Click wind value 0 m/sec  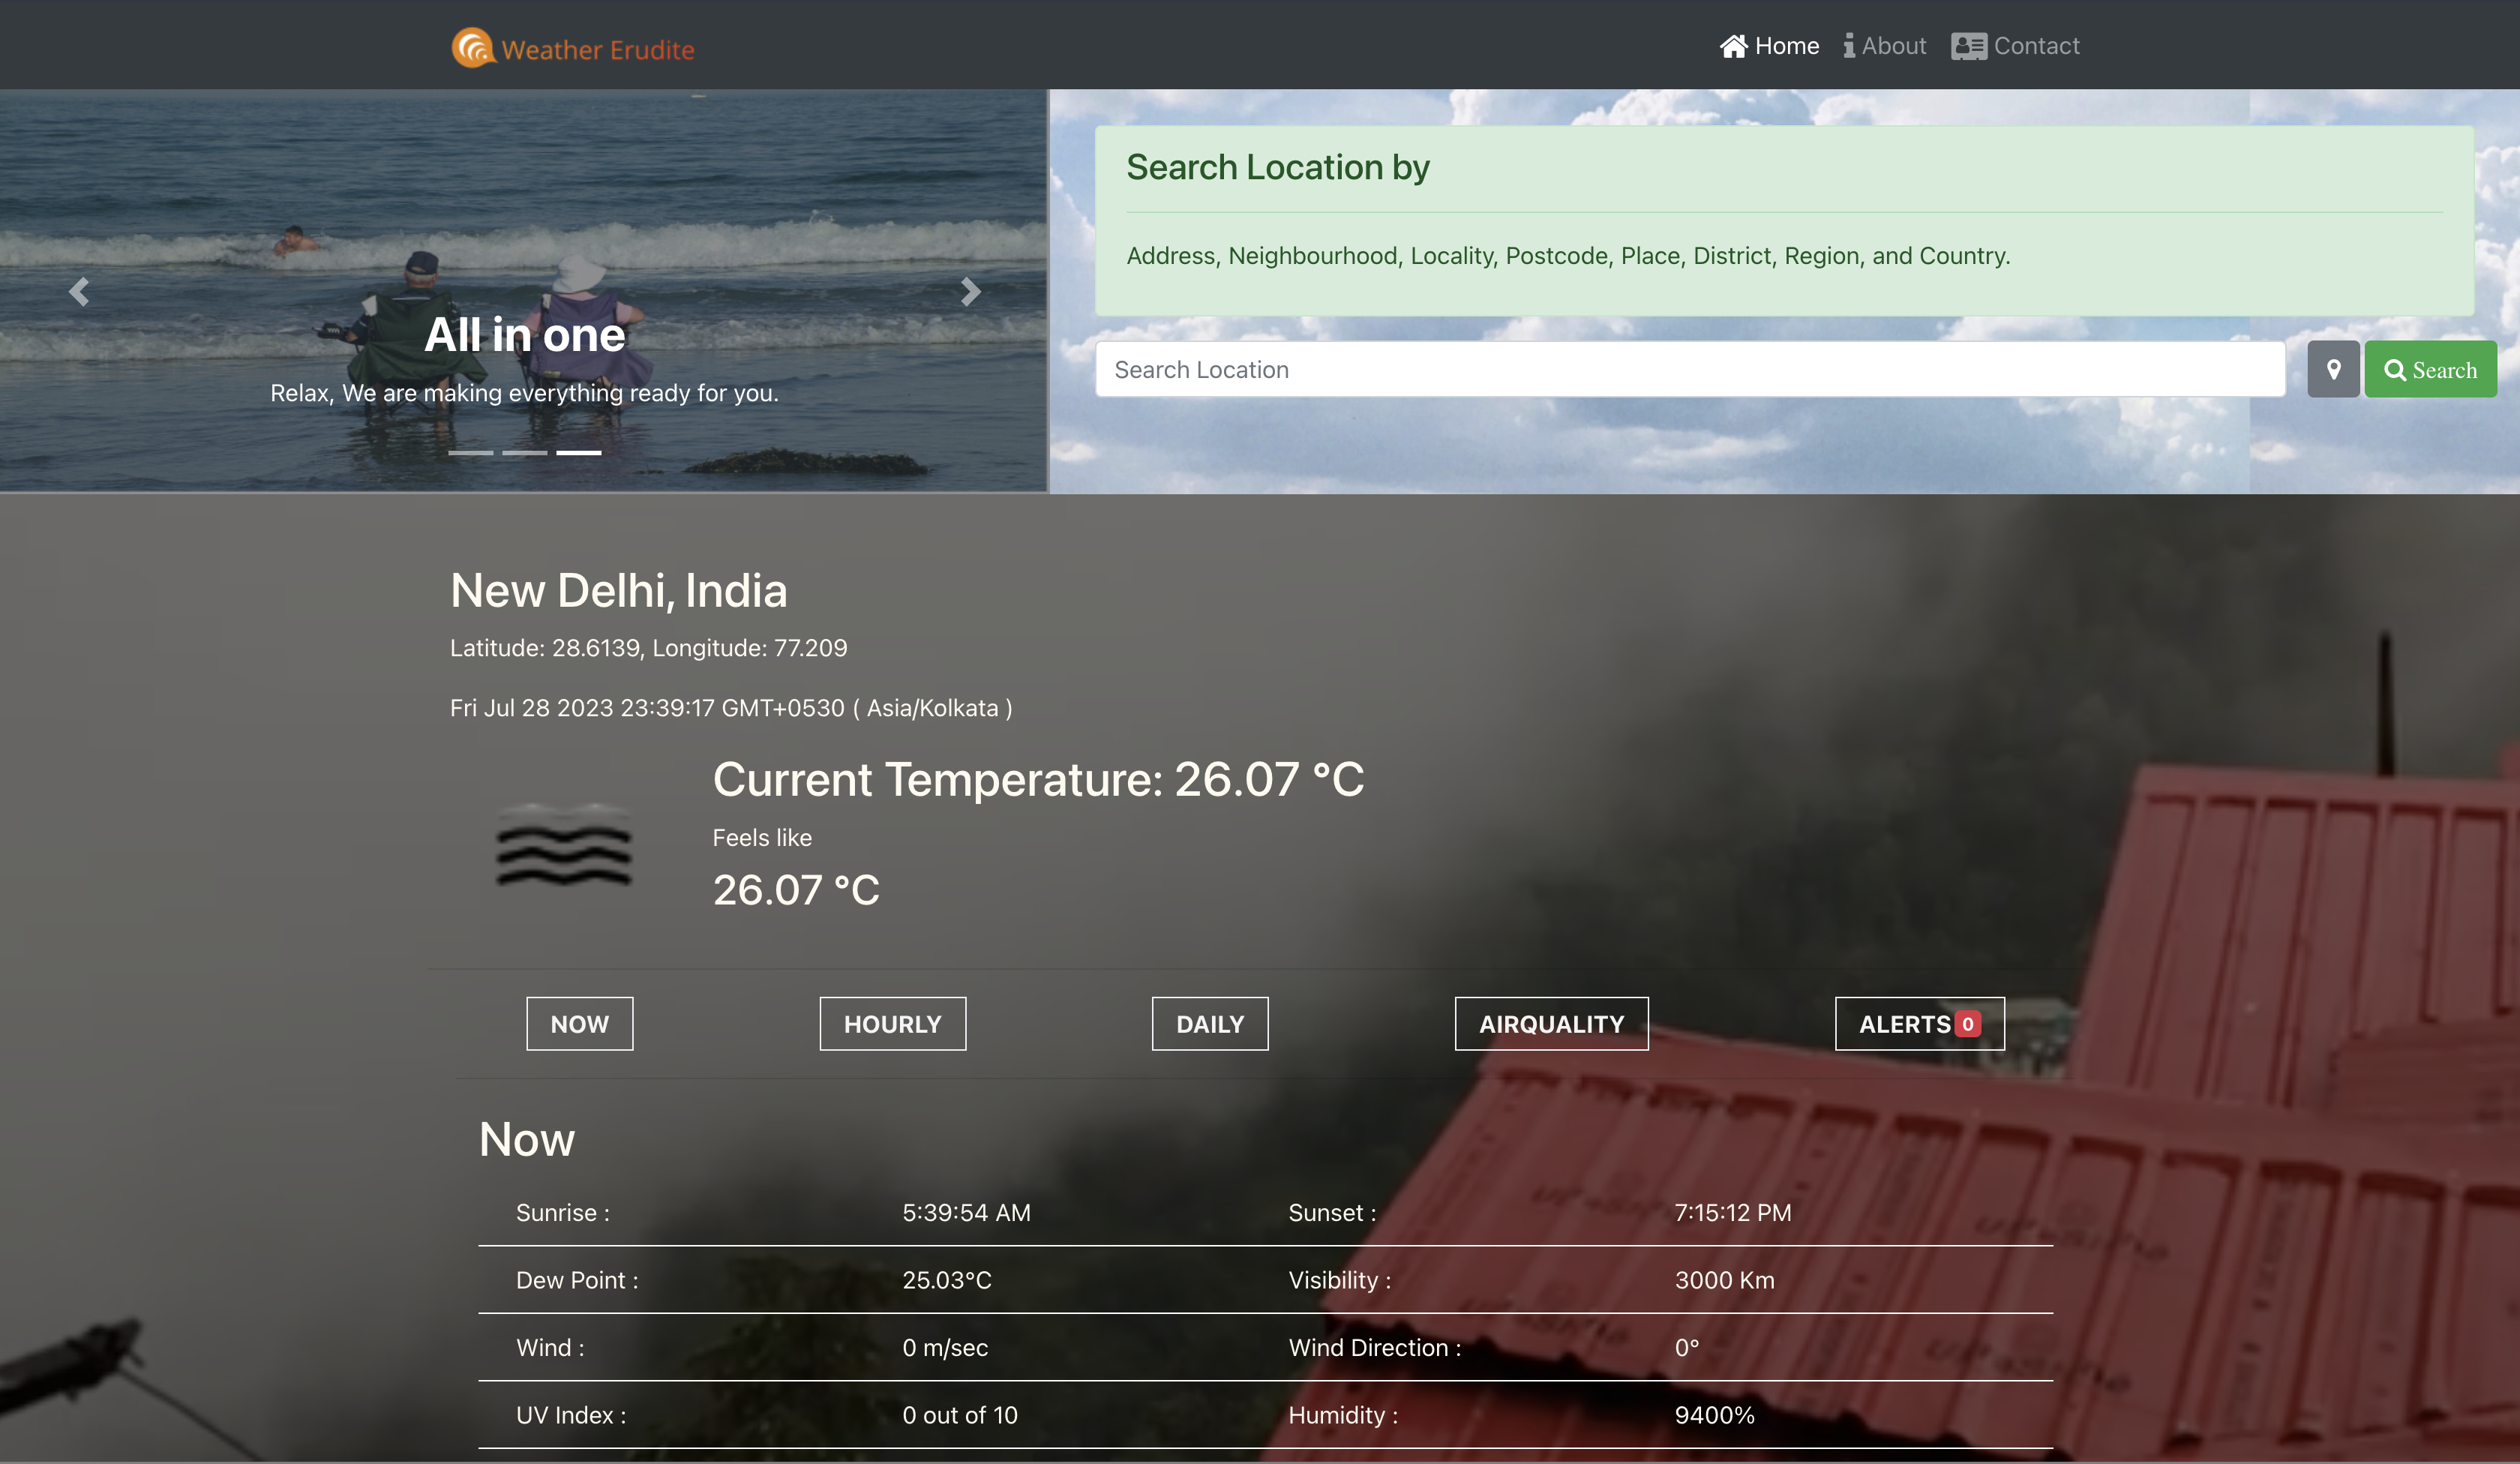click(945, 1347)
